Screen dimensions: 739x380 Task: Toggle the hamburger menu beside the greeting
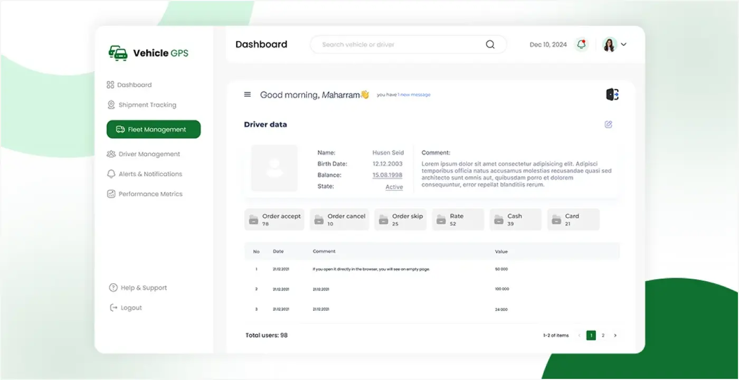(x=247, y=94)
